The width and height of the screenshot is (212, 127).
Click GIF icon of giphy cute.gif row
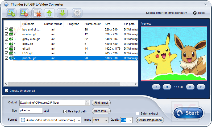11,39
